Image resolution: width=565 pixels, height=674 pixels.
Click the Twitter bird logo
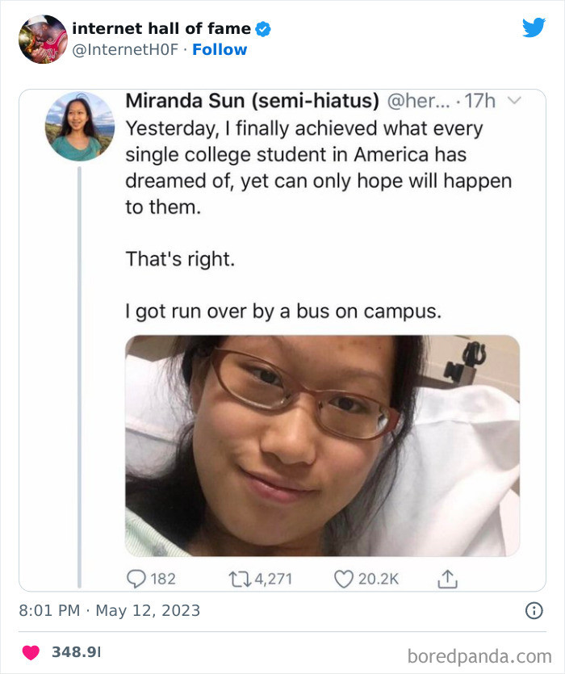pyautogui.click(x=534, y=27)
